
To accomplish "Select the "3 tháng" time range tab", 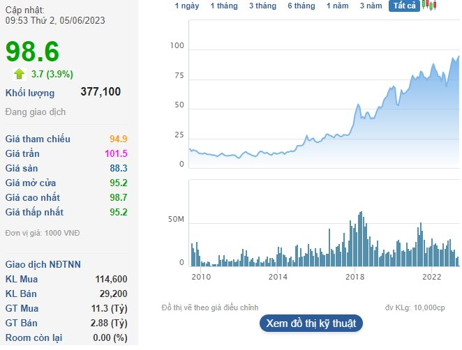I will click(262, 6).
